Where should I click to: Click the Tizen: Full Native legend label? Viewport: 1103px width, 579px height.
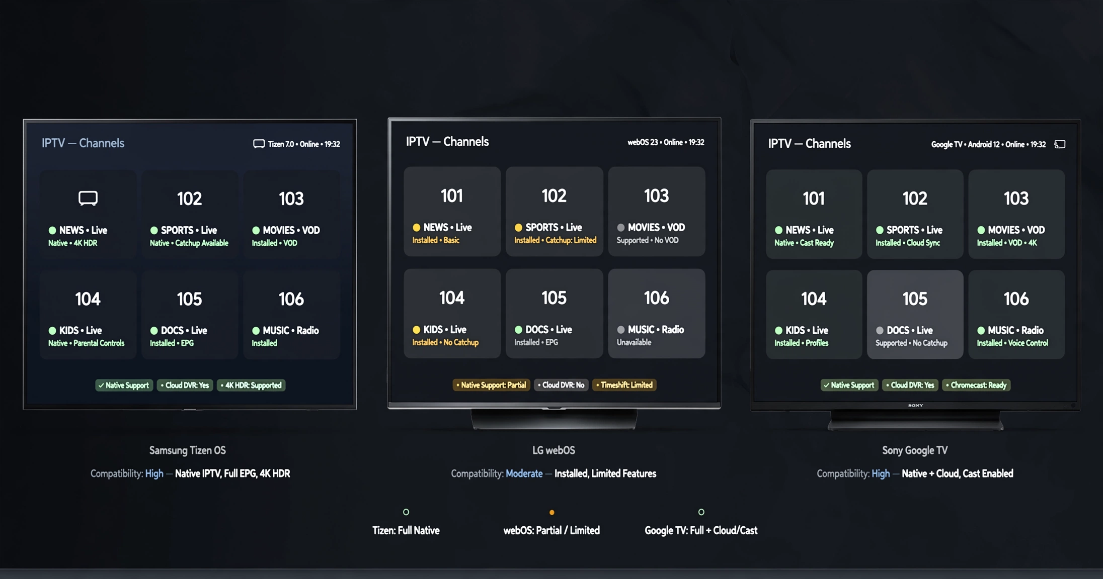point(406,530)
